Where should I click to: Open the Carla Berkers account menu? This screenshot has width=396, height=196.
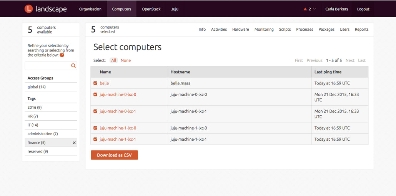(x=337, y=9)
